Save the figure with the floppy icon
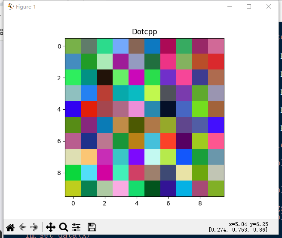Screen dimensions: 282x238 point(92,227)
